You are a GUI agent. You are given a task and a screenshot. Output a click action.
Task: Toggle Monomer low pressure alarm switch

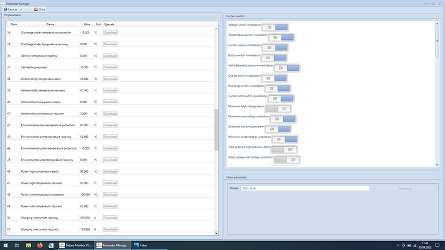coord(278,130)
